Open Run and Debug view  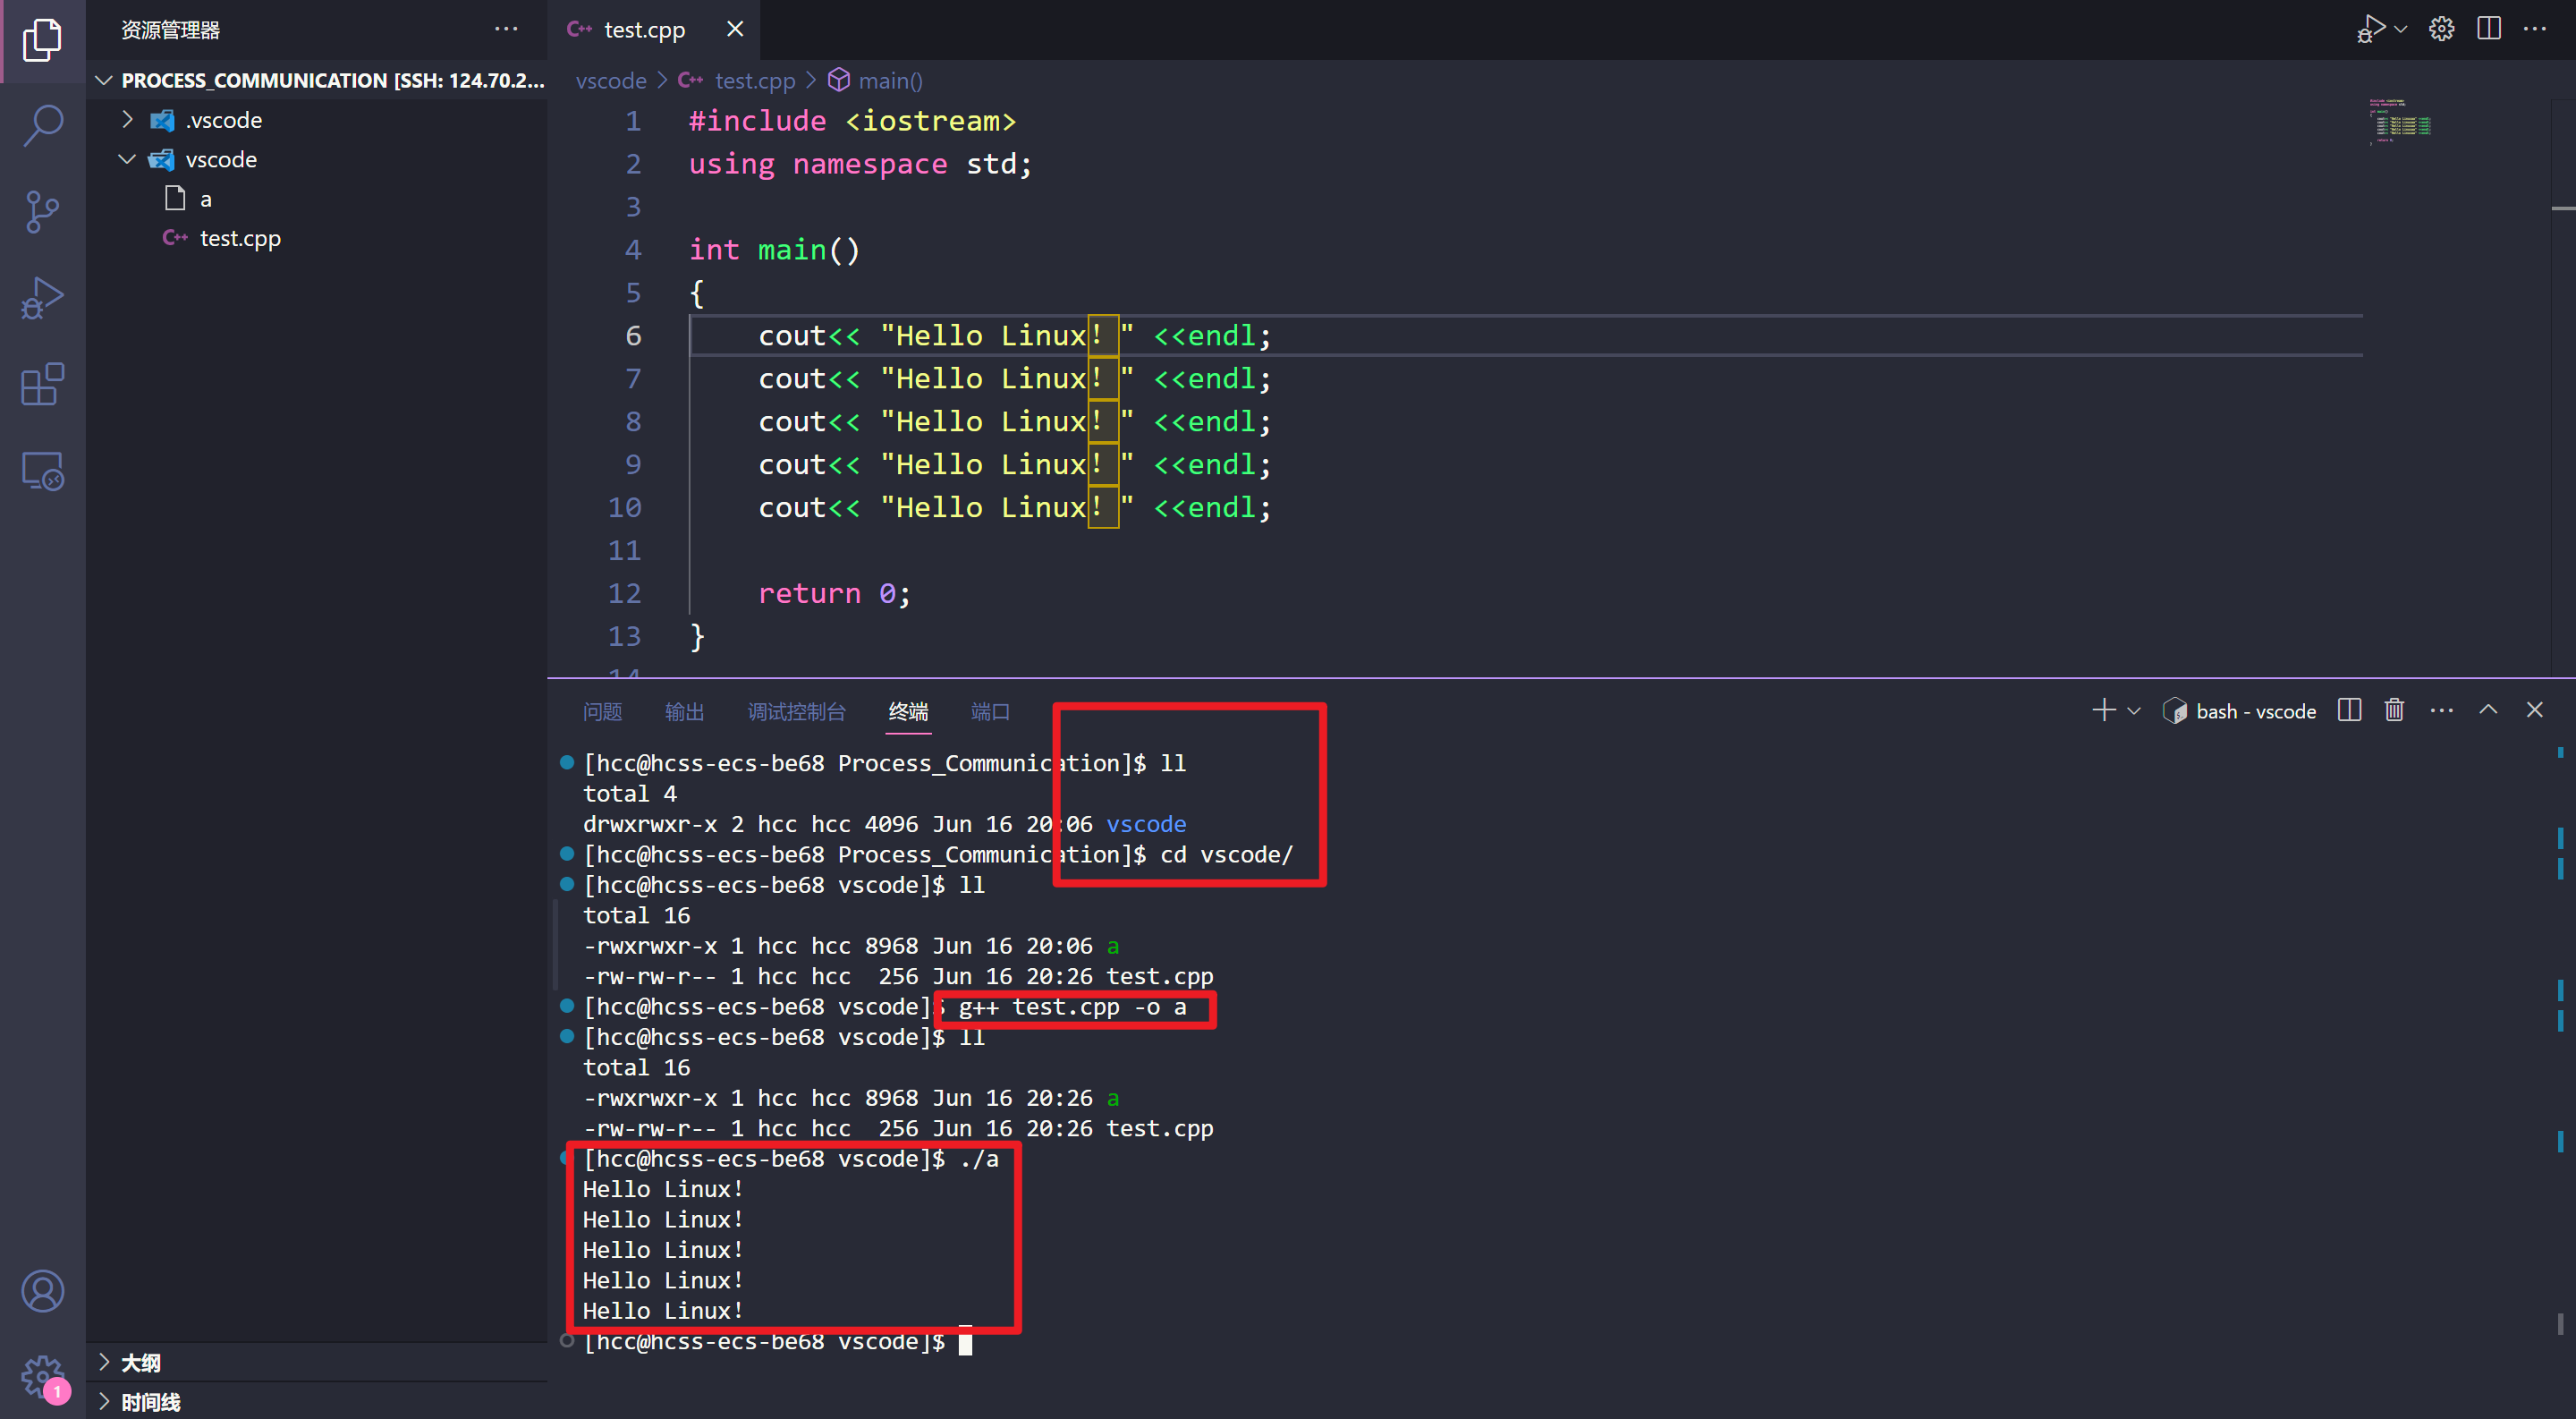[x=42, y=298]
